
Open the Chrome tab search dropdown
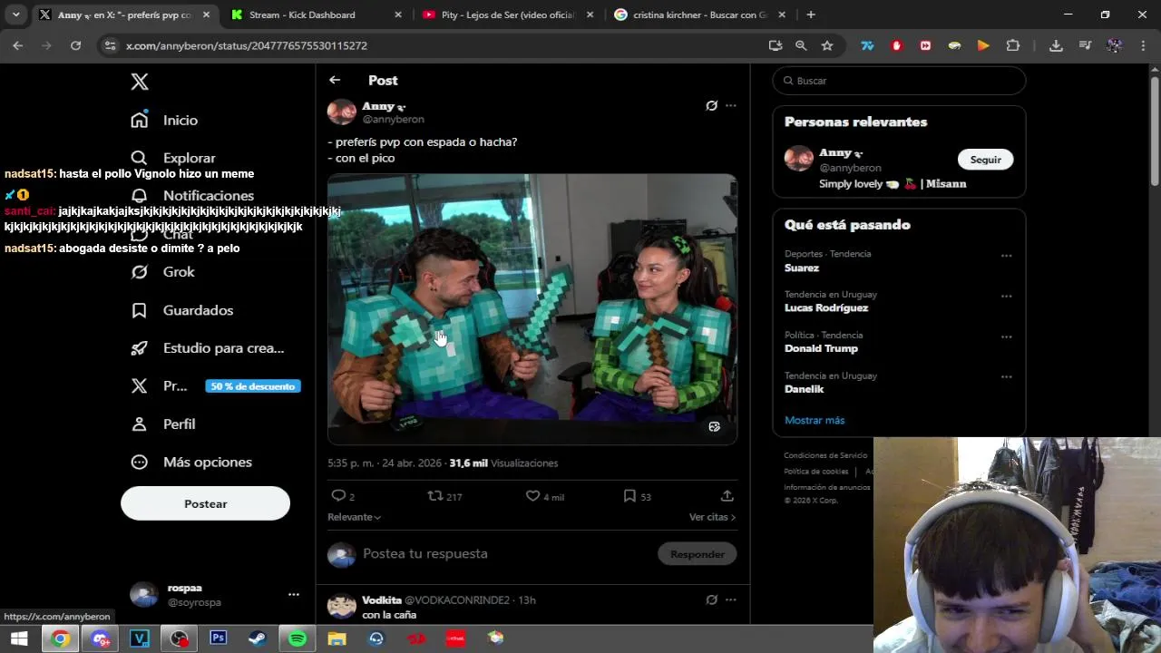point(15,15)
